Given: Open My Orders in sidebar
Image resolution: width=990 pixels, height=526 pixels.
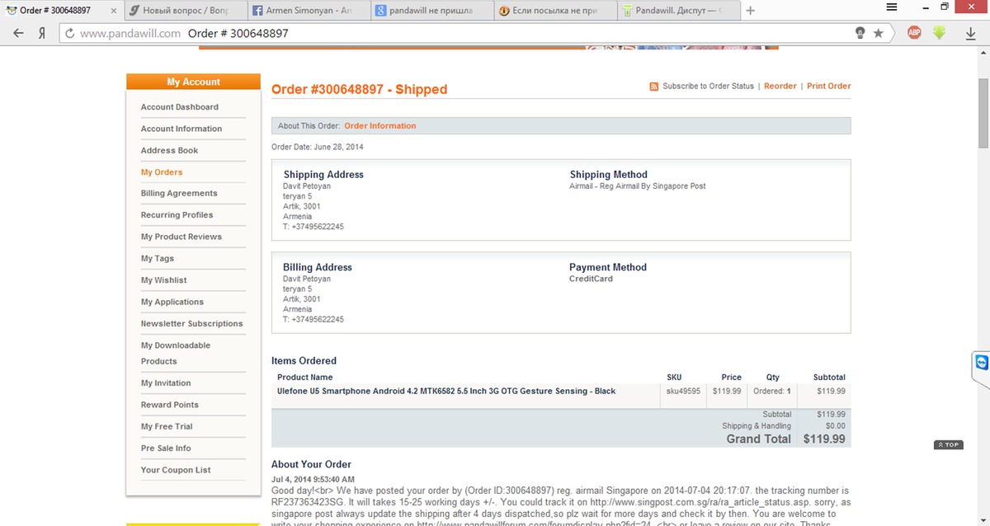Looking at the screenshot, I should click(162, 172).
